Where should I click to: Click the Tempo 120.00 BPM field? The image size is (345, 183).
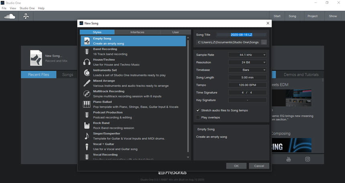(247, 85)
